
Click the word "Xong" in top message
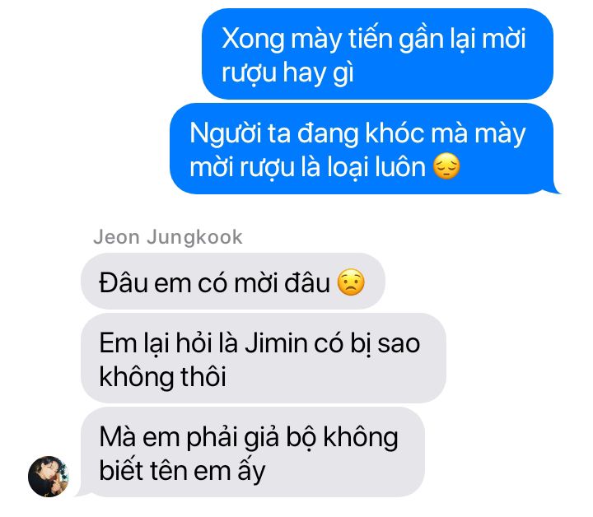point(253,39)
